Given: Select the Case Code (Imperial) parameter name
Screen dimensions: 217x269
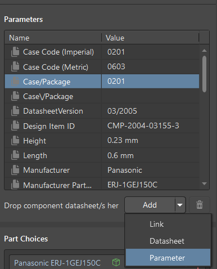Looking at the screenshot, I should coord(58,52).
